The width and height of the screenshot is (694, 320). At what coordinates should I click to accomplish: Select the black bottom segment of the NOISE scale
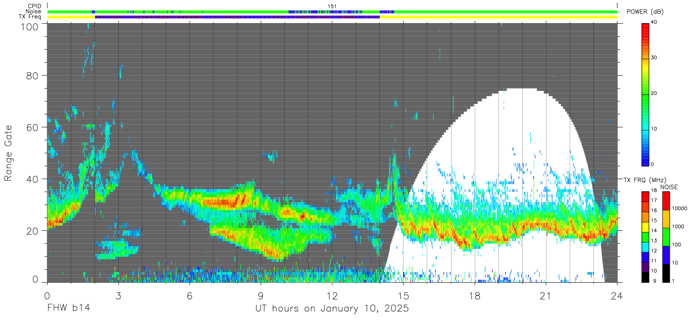click(666, 273)
